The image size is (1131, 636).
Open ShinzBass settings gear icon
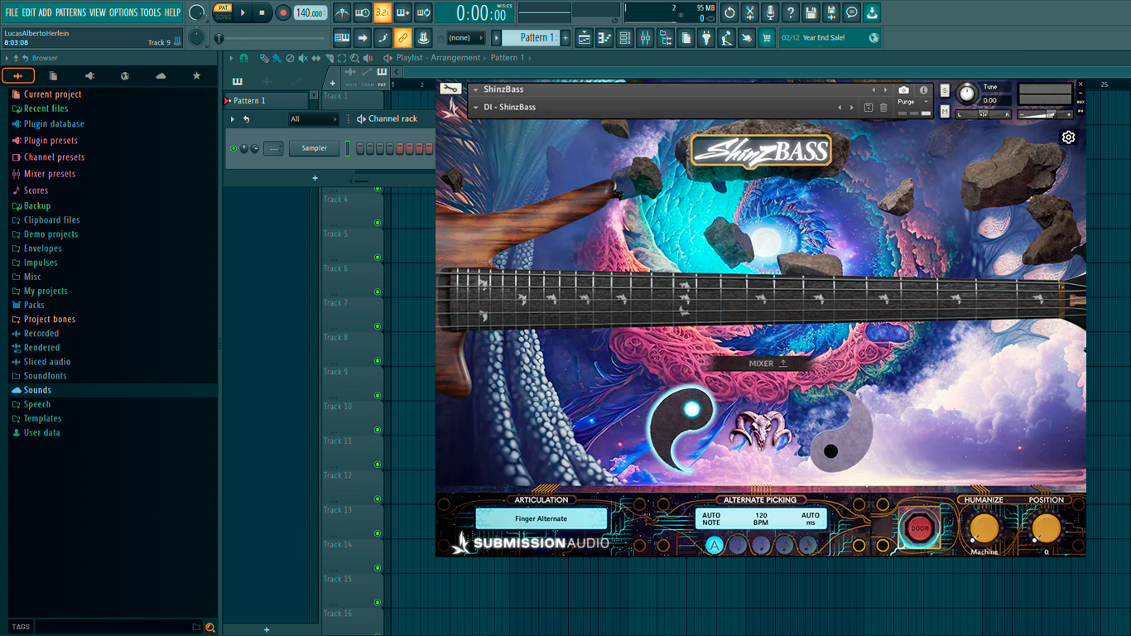point(1069,137)
